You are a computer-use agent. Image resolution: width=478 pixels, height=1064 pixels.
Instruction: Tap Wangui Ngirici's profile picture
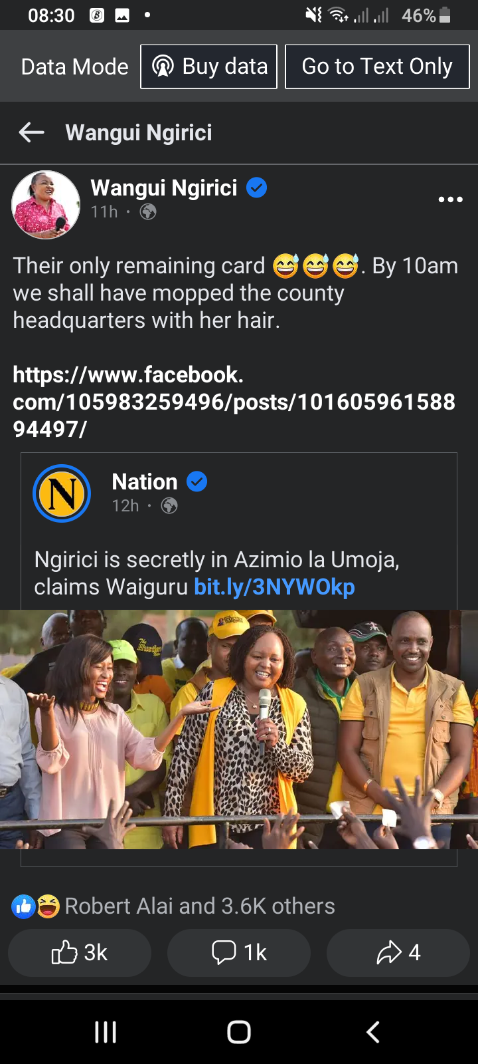tap(46, 205)
